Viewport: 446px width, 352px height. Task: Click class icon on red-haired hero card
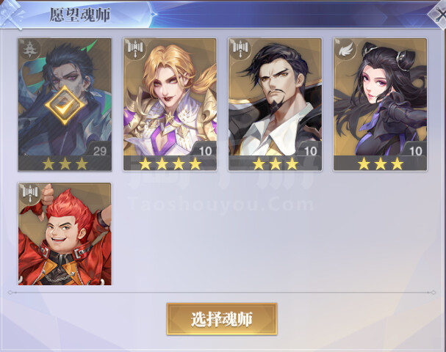click(x=29, y=194)
